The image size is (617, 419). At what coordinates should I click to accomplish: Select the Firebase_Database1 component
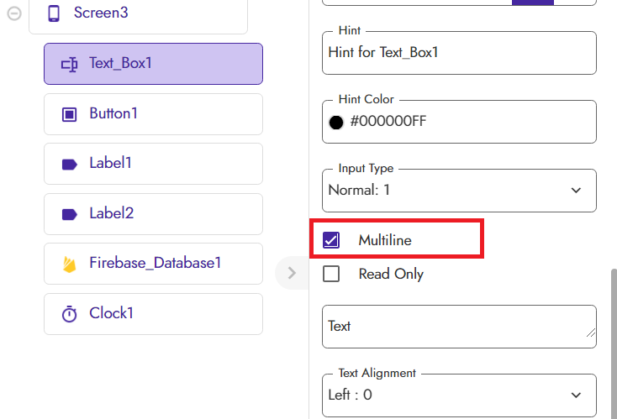154,264
